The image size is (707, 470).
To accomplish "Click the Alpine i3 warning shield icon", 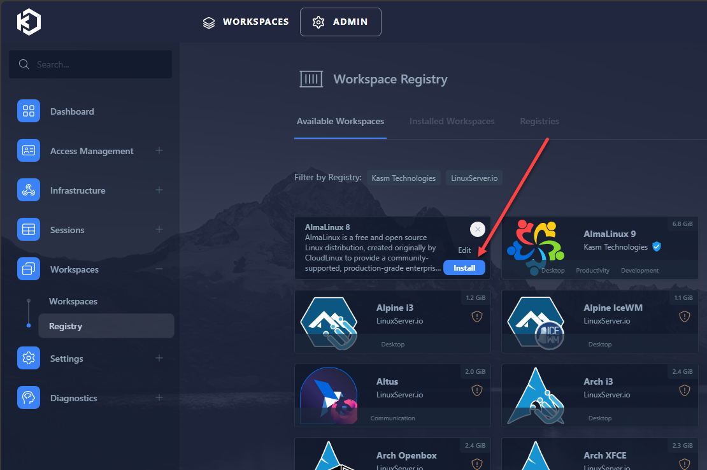I will click(x=477, y=317).
